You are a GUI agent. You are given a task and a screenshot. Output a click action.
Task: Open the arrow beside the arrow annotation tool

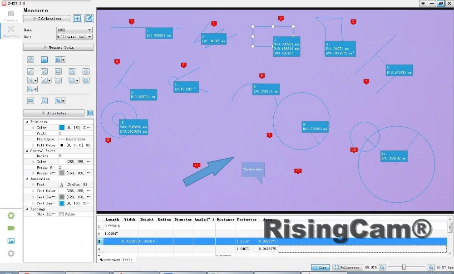click(x=63, y=101)
